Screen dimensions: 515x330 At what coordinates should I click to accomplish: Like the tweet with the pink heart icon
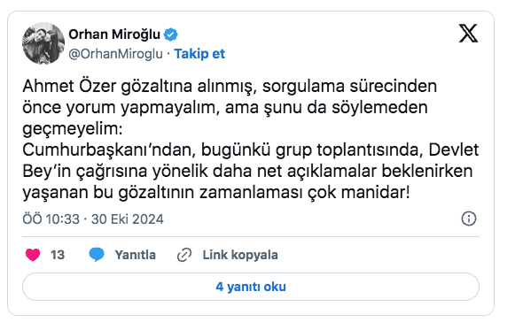coord(33,255)
